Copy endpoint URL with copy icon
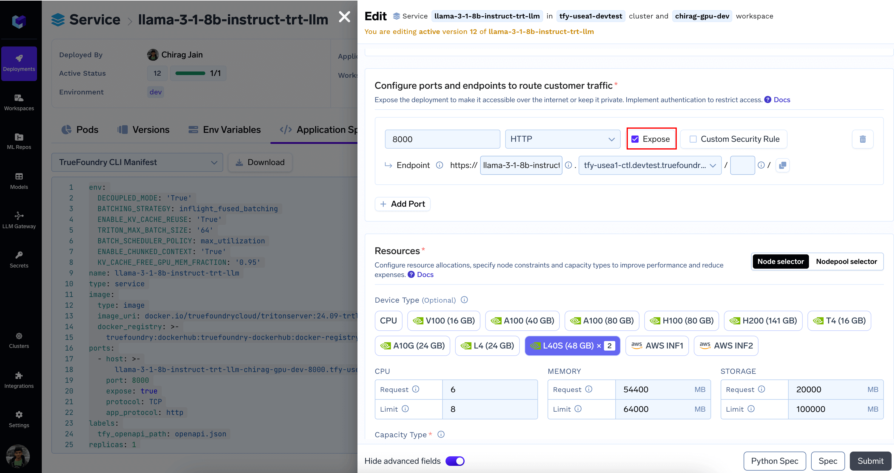 coord(782,165)
